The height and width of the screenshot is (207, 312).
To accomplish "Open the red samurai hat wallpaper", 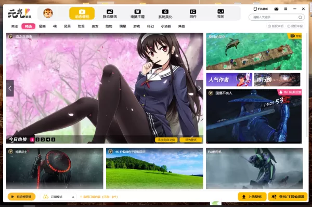I will click(x=55, y=168).
